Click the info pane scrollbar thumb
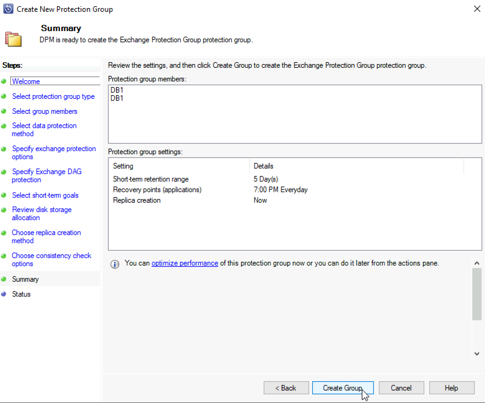 (477, 294)
